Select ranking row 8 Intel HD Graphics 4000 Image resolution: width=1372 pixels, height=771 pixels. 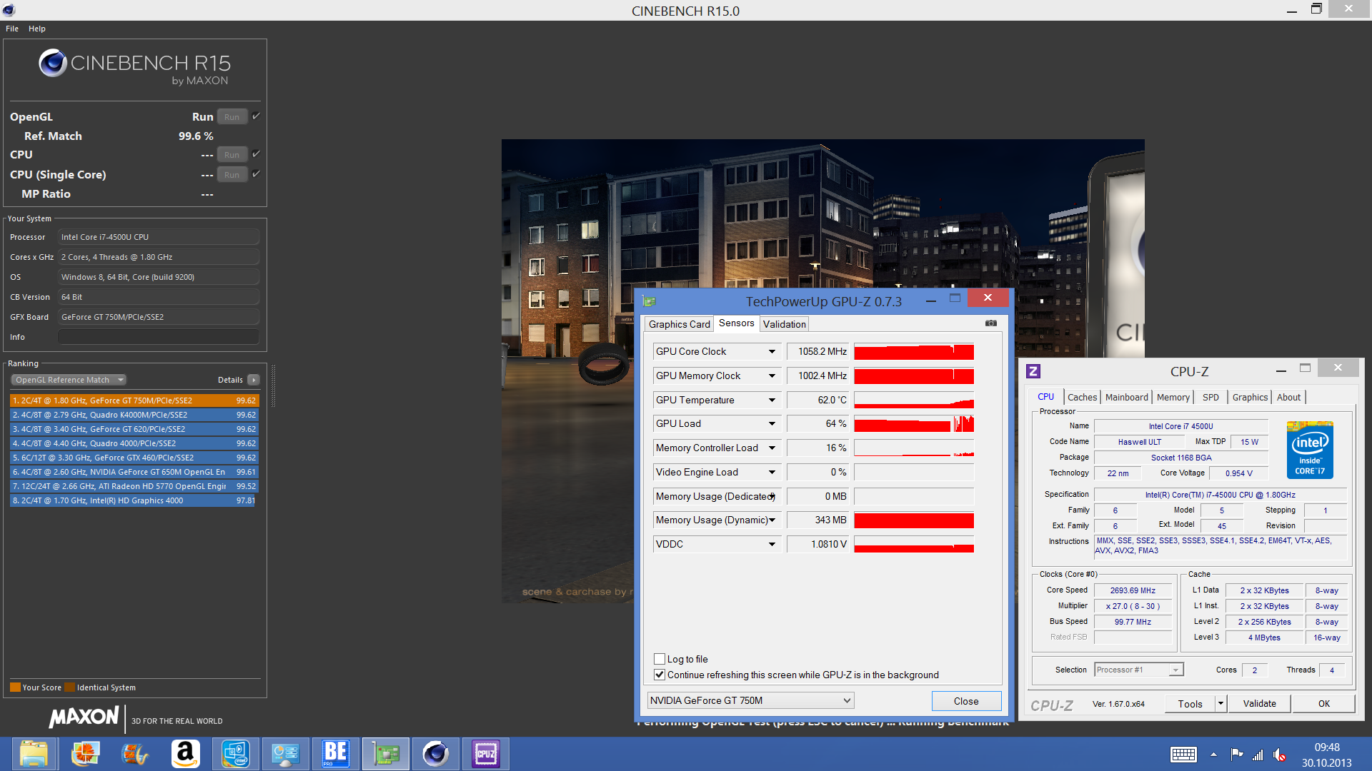coord(134,500)
